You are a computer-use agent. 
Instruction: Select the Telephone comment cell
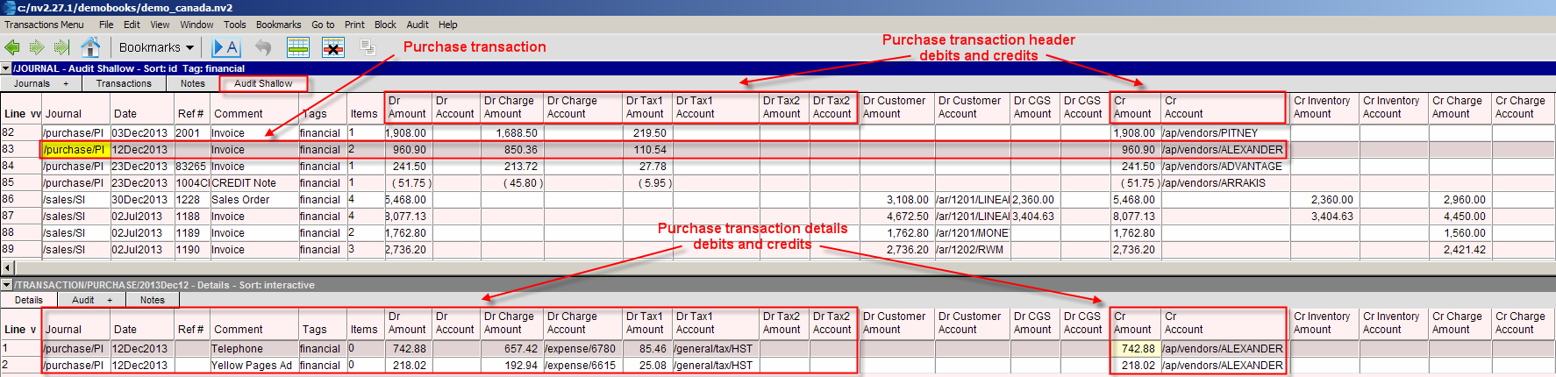pos(253,349)
